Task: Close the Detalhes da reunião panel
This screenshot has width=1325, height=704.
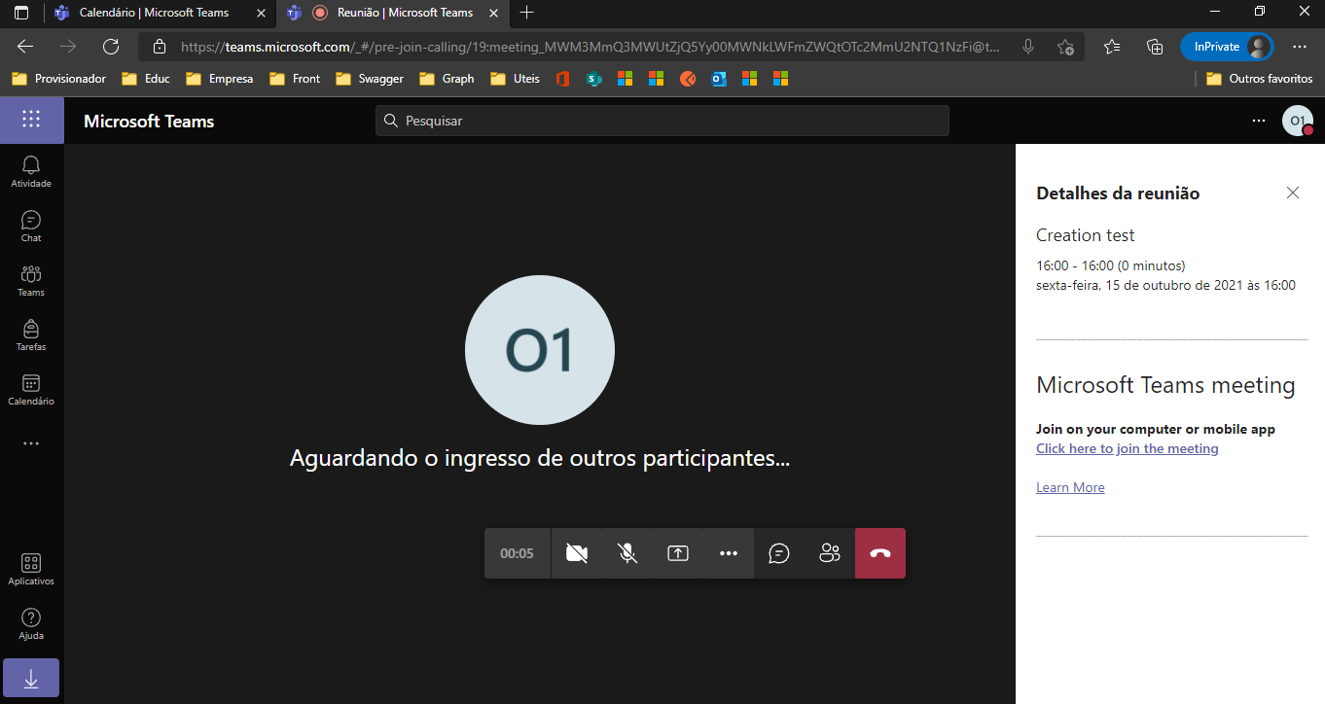Action: tap(1293, 193)
